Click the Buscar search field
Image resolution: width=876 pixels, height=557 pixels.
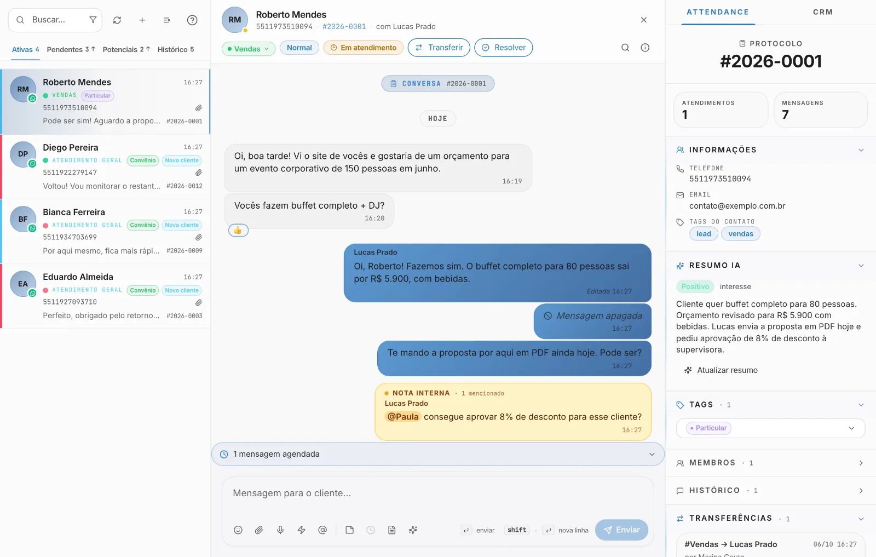[55, 20]
